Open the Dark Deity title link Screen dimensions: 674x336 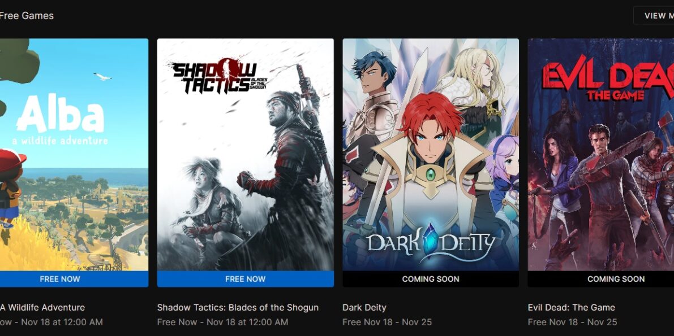364,307
